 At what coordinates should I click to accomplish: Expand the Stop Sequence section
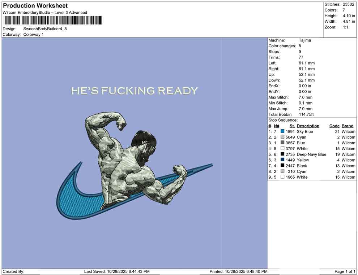pos(282,120)
